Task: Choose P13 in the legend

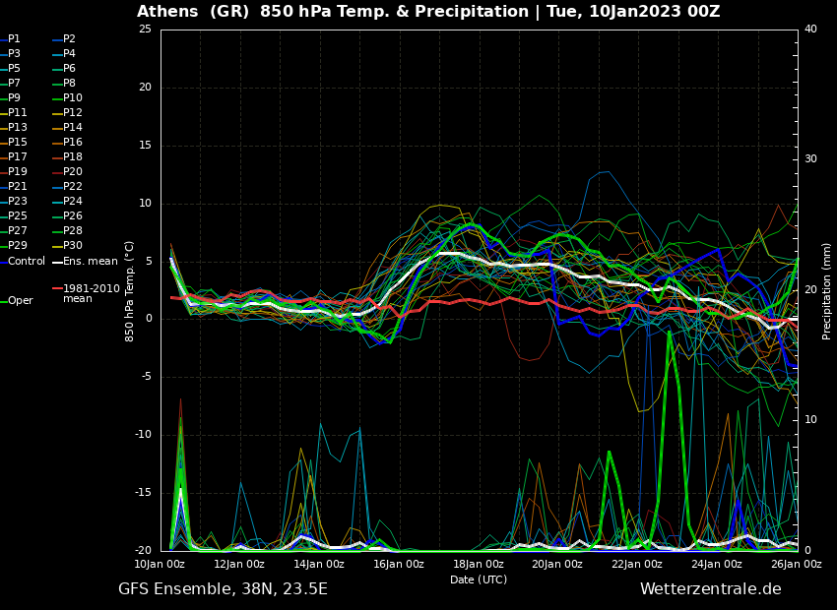Action: [14, 128]
